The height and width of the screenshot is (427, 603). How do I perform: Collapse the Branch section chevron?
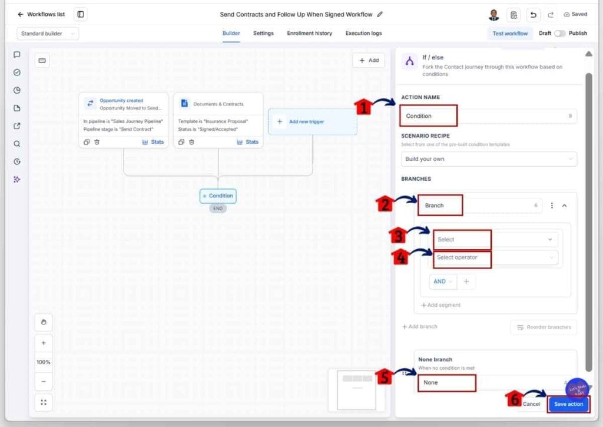point(564,206)
